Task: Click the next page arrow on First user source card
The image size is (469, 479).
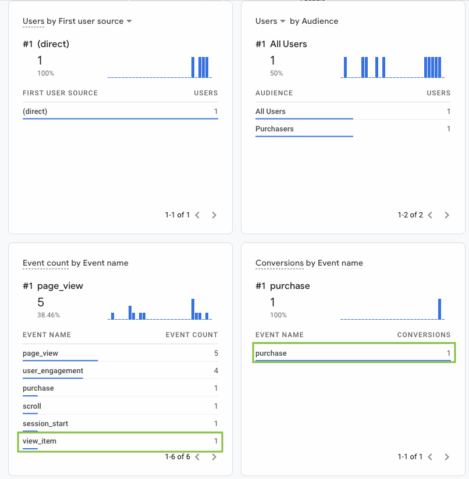Action: pyautogui.click(x=214, y=215)
